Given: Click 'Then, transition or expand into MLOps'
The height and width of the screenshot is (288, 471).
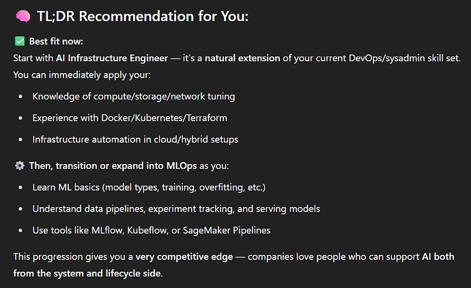Looking at the screenshot, I should (113, 165).
